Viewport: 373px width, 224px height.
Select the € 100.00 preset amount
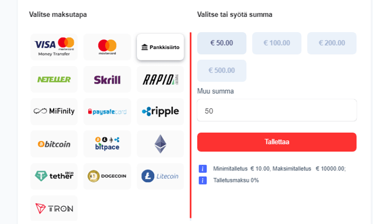277,43
